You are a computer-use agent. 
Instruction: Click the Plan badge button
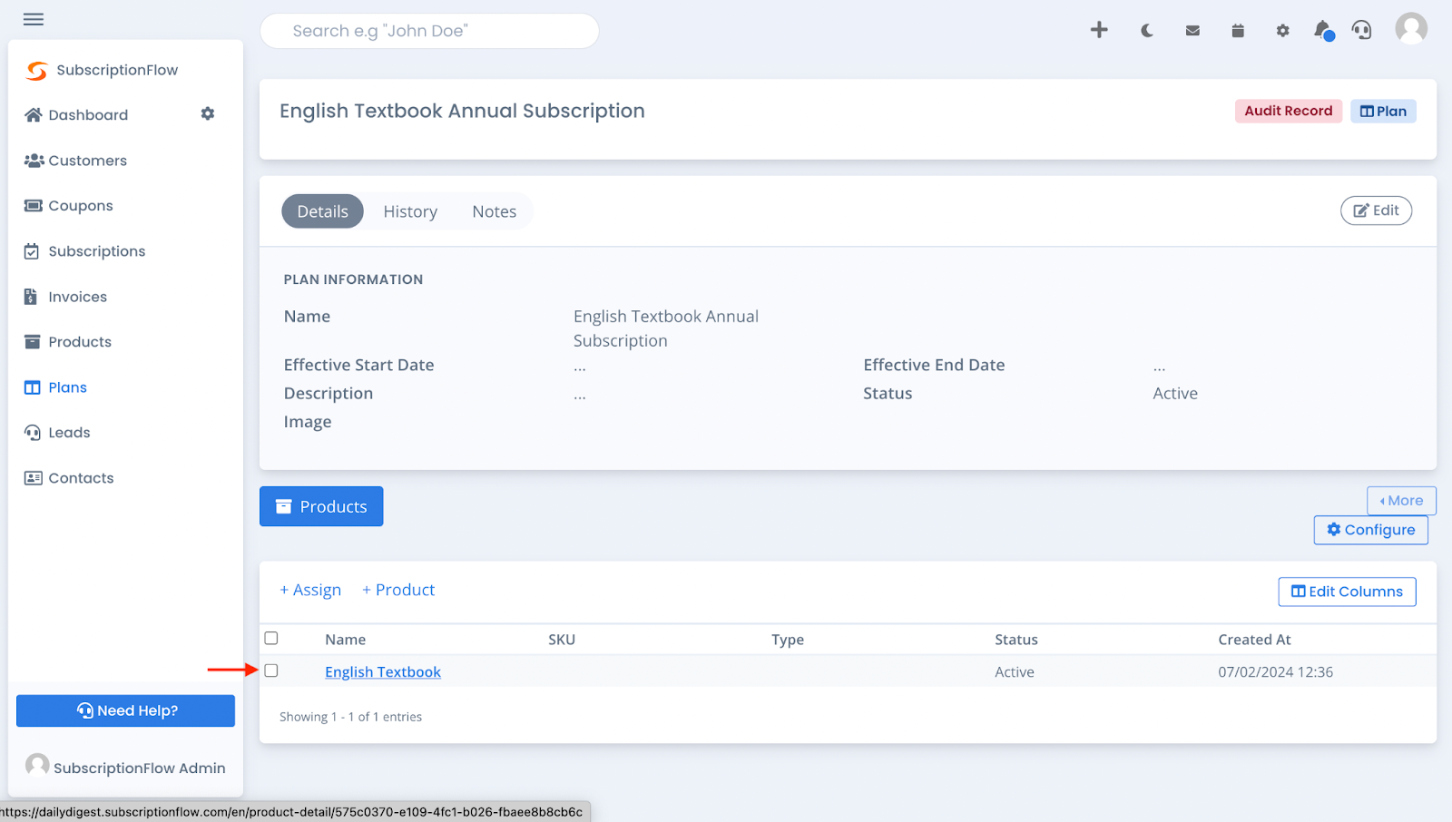1383,111
